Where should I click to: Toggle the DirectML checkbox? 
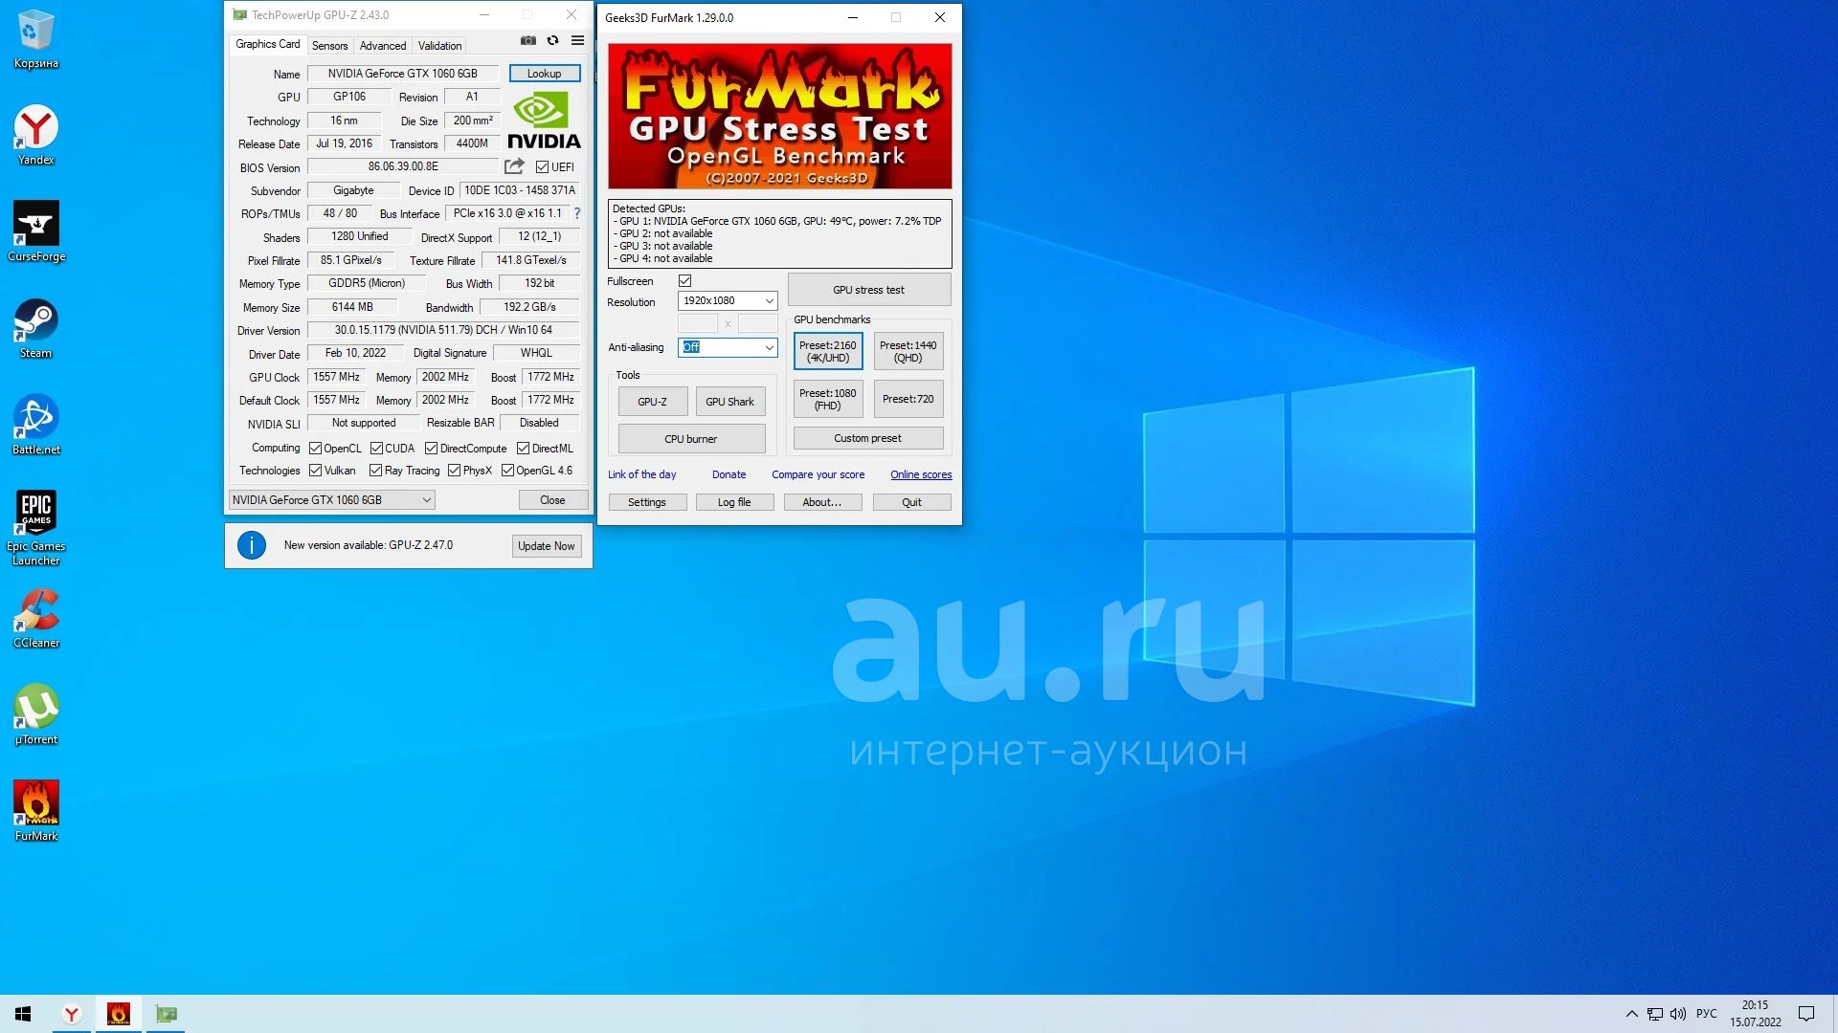(523, 449)
